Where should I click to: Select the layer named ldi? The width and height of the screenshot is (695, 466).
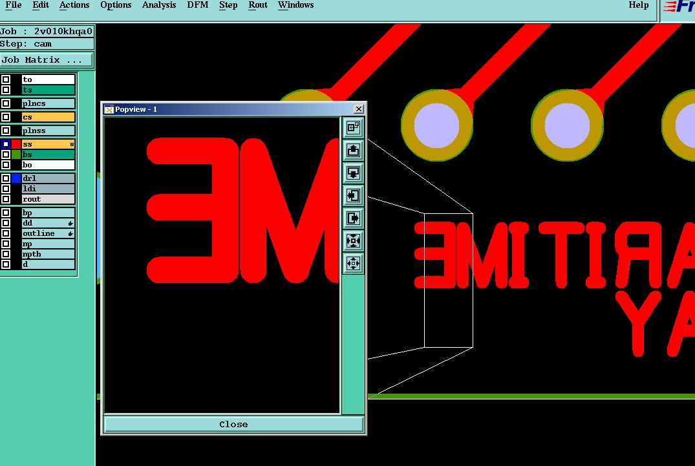click(x=48, y=189)
